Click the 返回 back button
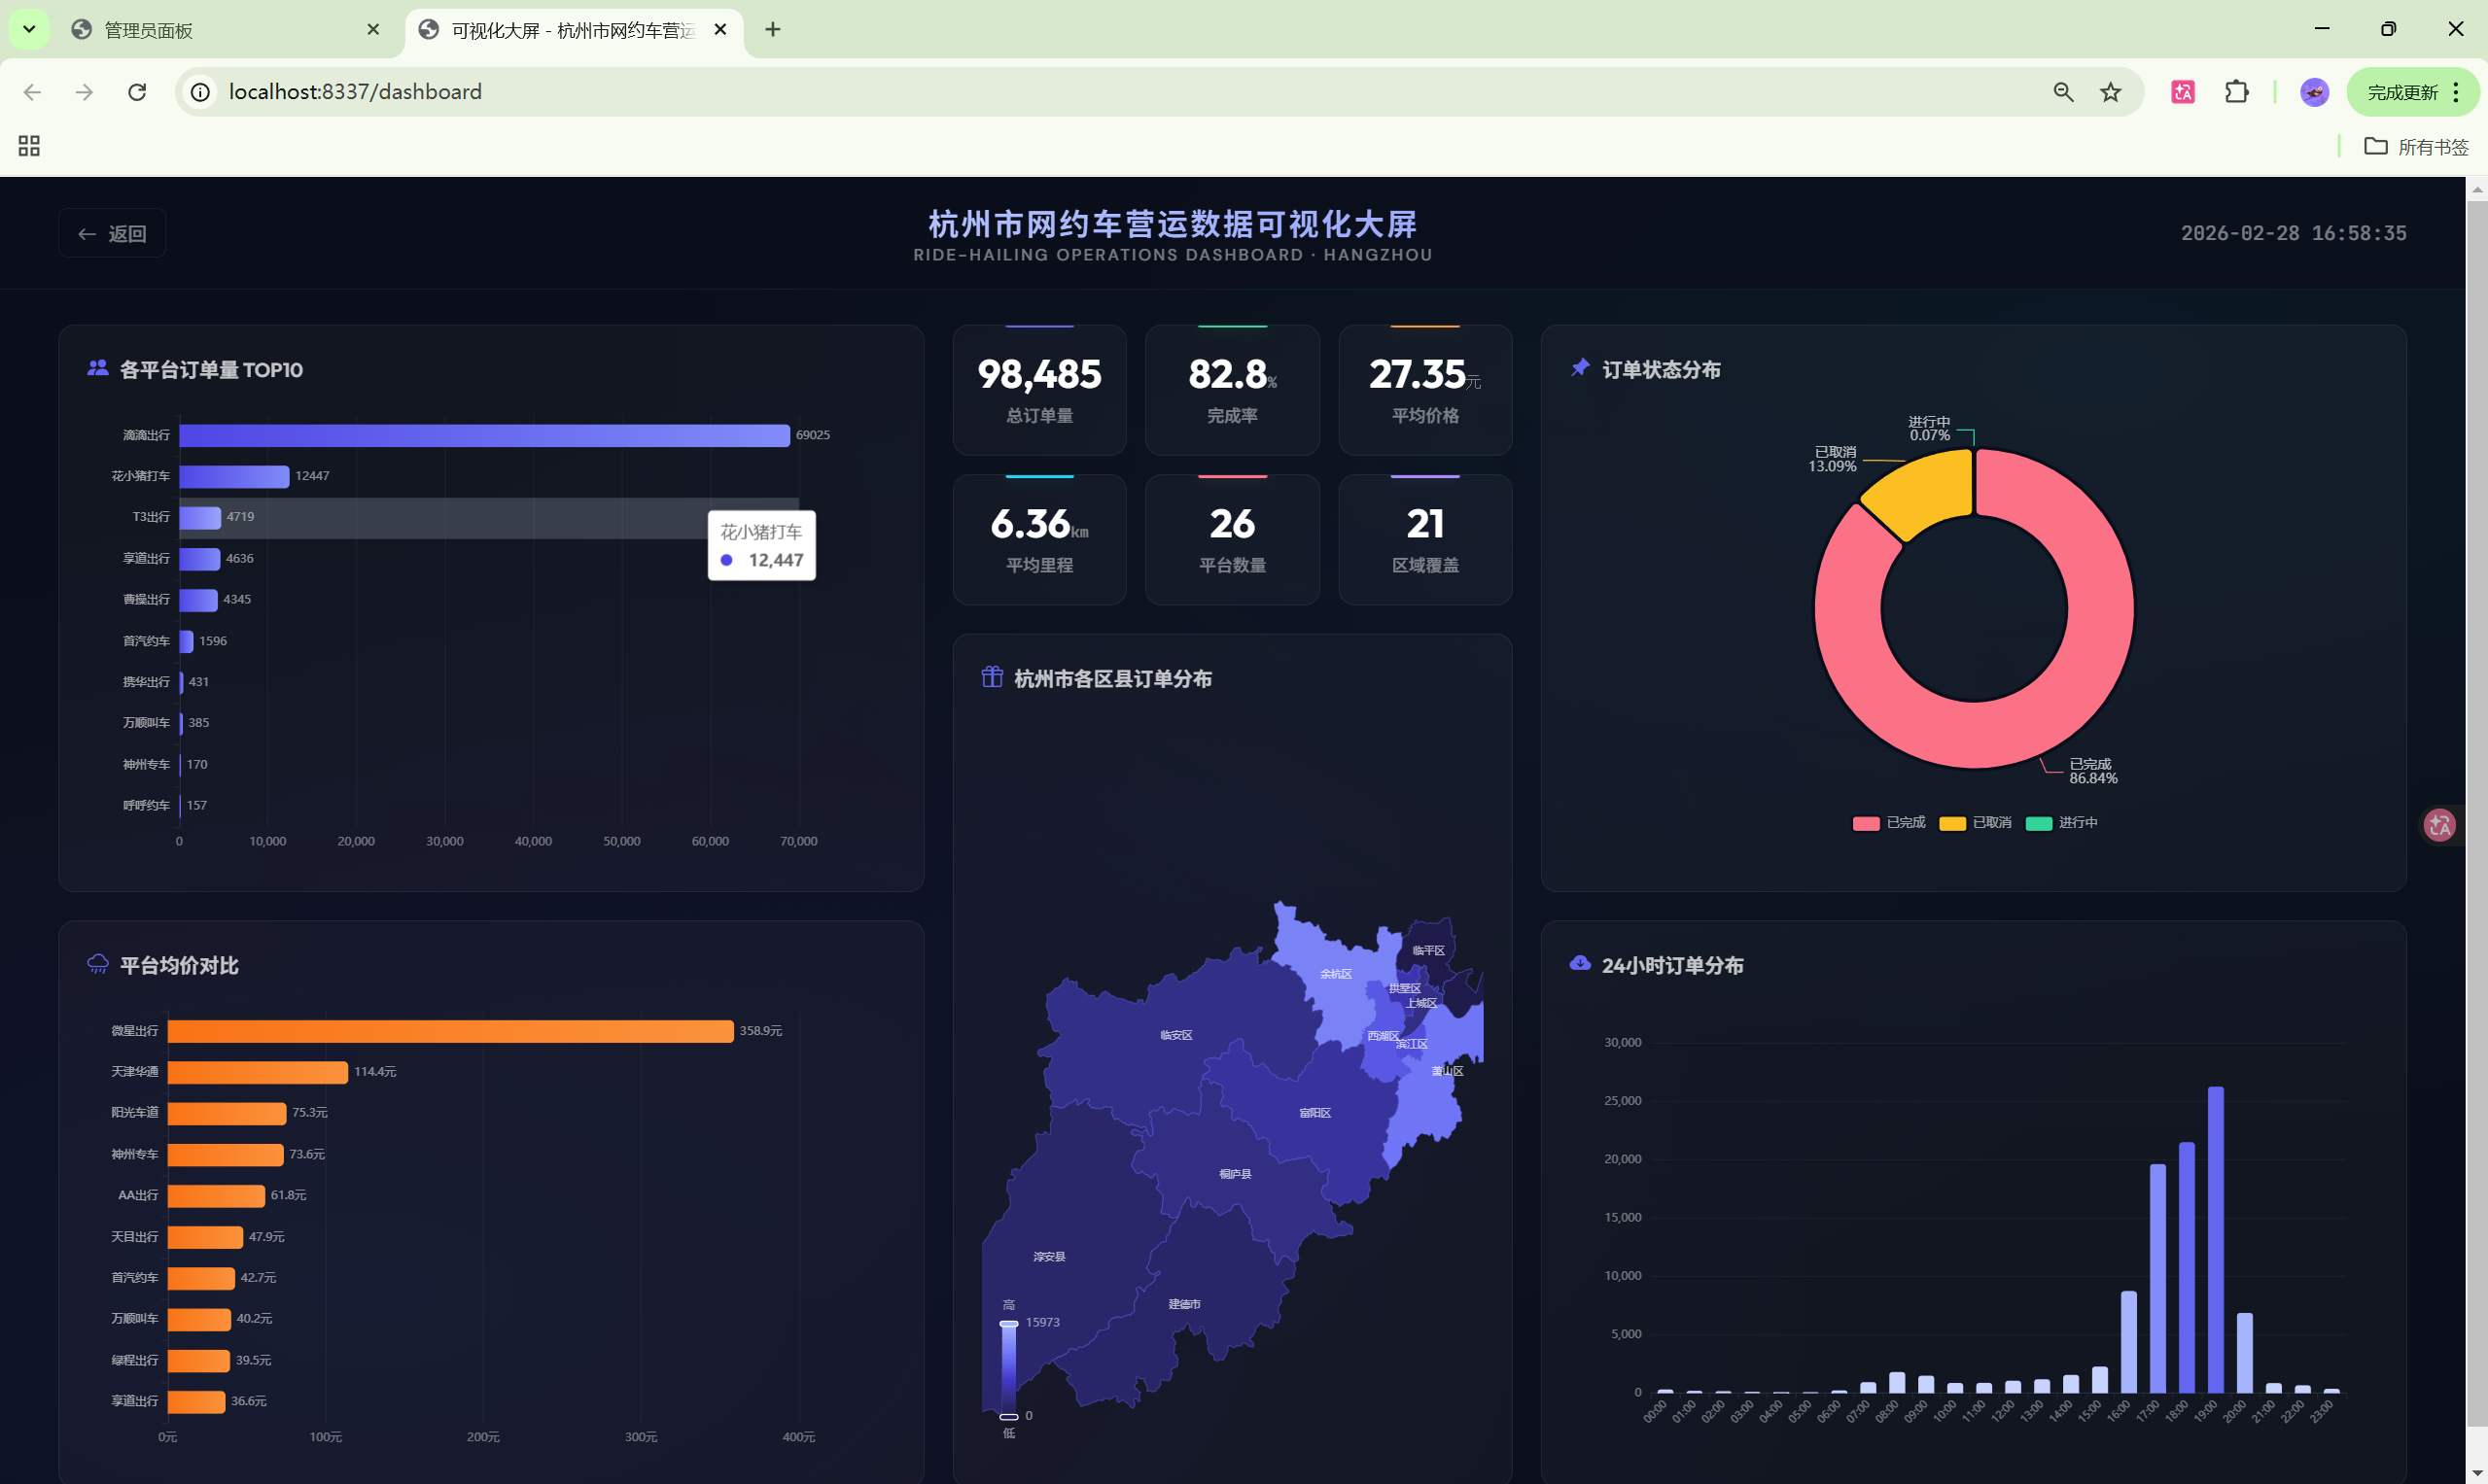Screen dimensions: 2488x1484 click(112, 234)
